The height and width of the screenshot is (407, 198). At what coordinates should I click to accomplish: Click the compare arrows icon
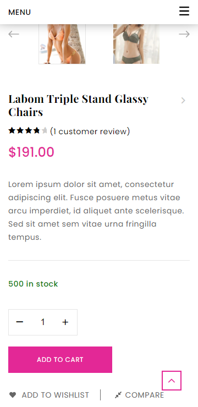(118, 395)
